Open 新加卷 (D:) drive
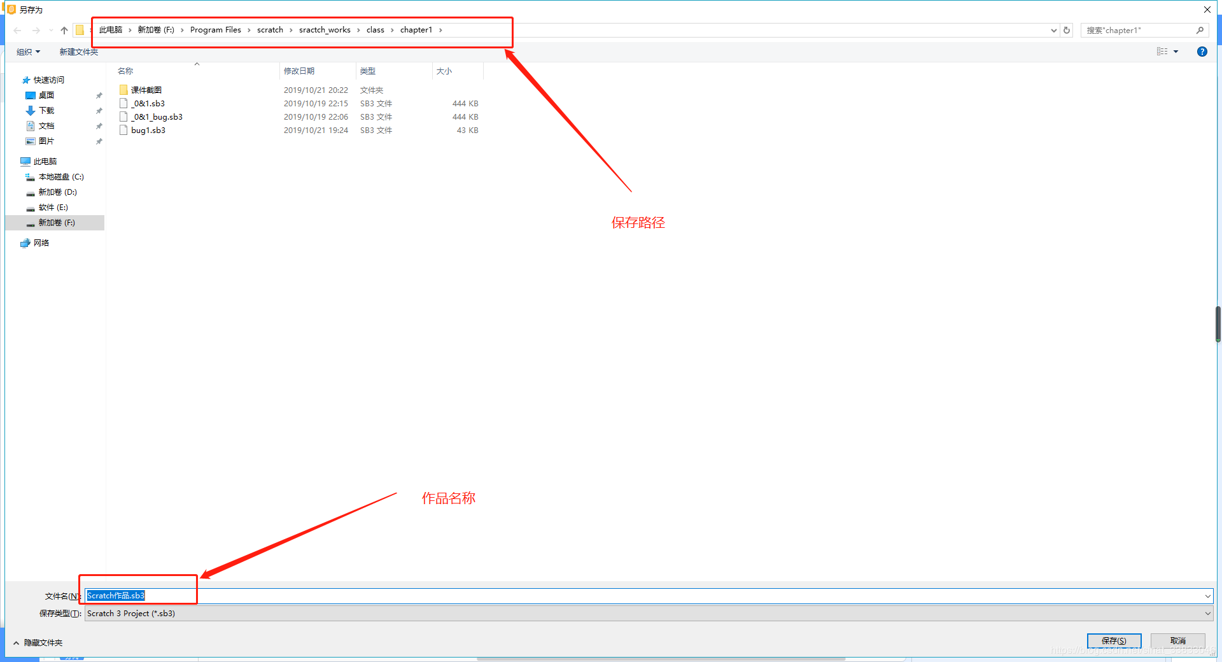Screen dimensions: 1222x662 [57, 192]
